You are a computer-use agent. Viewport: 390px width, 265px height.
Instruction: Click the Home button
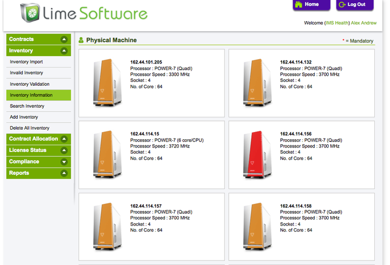tap(307, 4)
